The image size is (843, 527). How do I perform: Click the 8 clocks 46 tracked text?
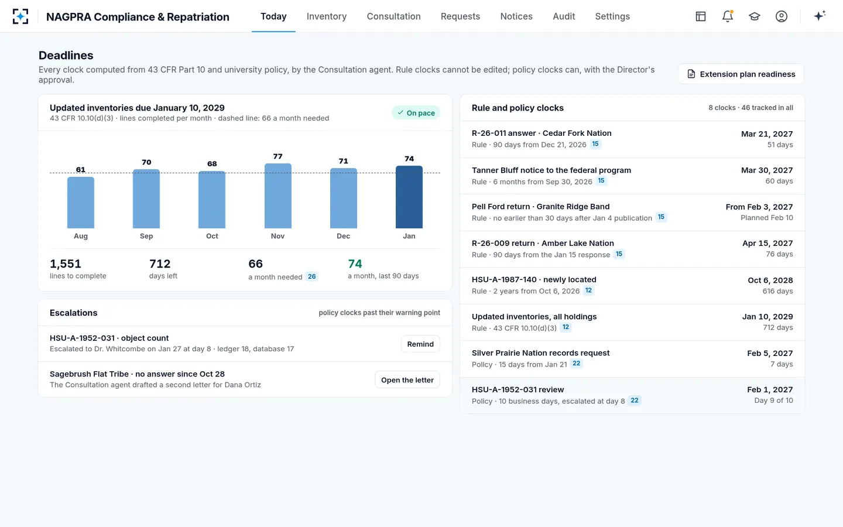(751, 108)
